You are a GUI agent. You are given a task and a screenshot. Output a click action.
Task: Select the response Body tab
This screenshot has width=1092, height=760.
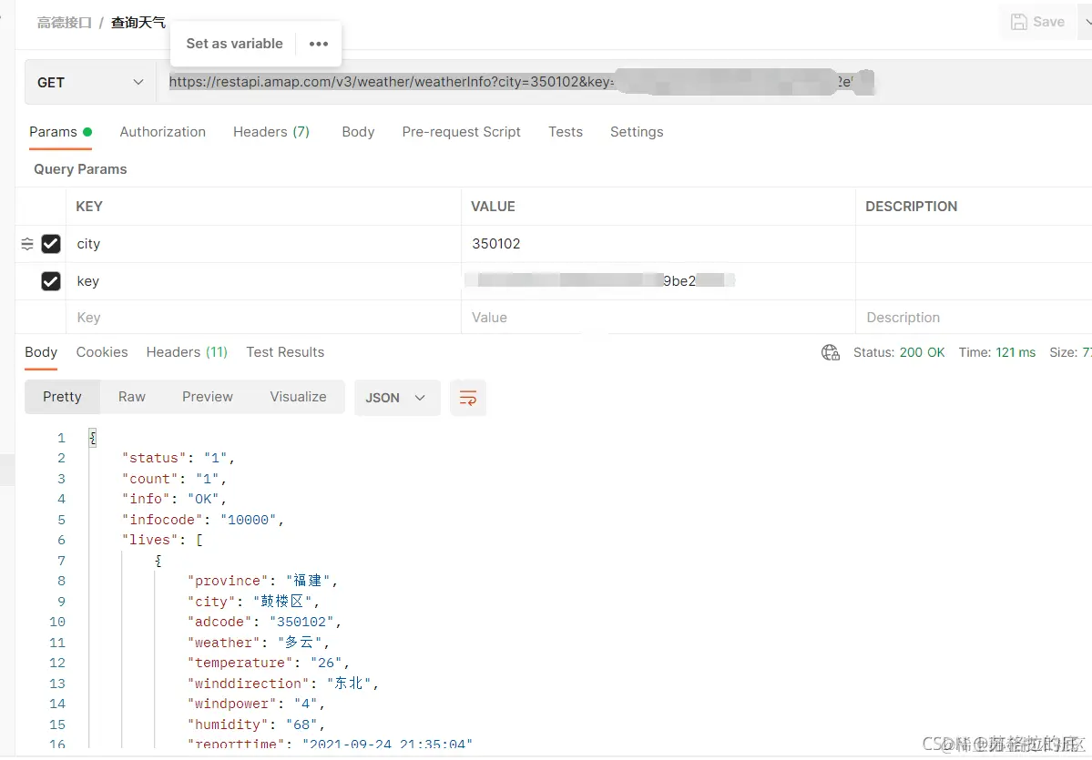click(x=41, y=352)
